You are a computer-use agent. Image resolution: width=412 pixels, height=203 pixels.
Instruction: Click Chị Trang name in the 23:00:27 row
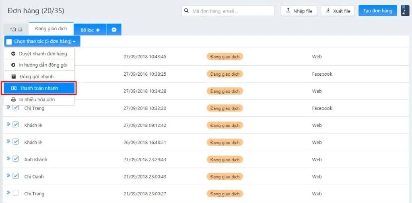coord(34,194)
